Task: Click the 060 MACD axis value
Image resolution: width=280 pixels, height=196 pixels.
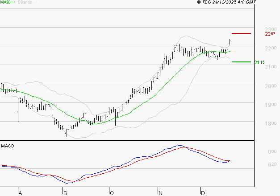Action: 272,151
